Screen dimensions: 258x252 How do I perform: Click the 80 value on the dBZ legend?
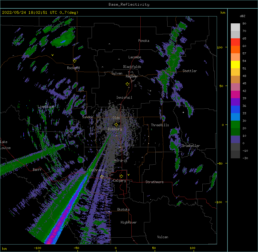(244, 24)
